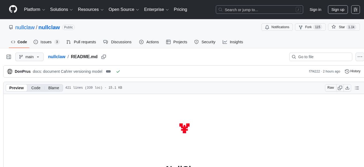This screenshot has width=364, height=167.
Task: Switch to the Blame tab
Action: click(54, 88)
